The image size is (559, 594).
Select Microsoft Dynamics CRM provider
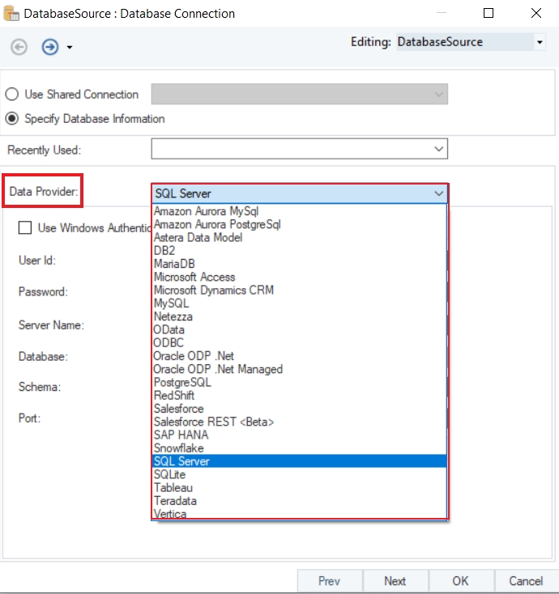pos(214,290)
